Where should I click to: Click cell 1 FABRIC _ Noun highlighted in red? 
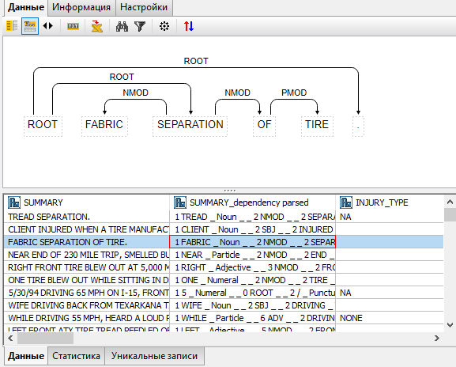[x=252, y=242]
